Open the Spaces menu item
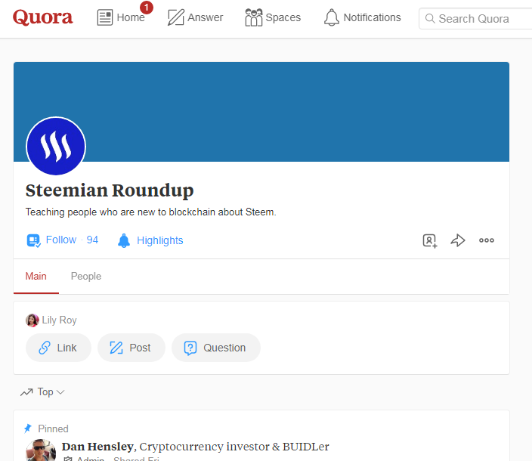This screenshot has height=461, width=532. [273, 17]
